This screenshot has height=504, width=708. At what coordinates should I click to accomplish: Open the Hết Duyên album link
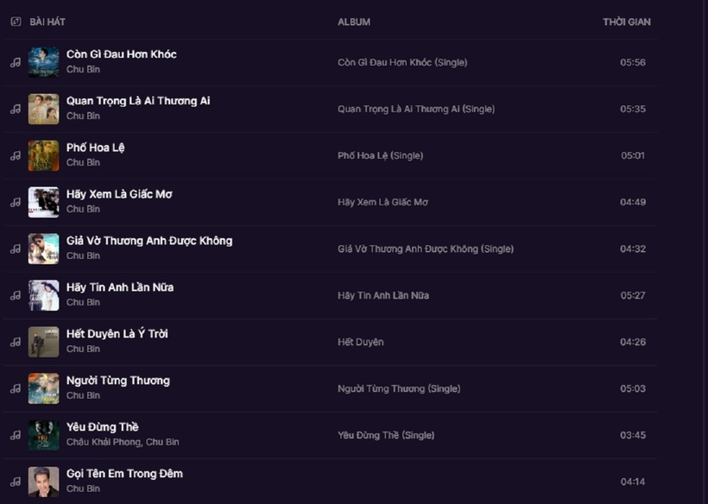coord(360,342)
